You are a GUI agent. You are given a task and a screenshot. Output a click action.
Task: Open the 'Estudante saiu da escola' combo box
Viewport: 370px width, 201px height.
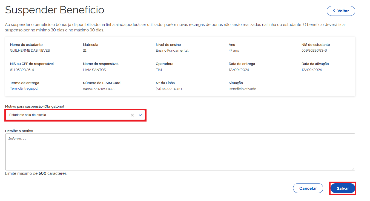(68, 115)
